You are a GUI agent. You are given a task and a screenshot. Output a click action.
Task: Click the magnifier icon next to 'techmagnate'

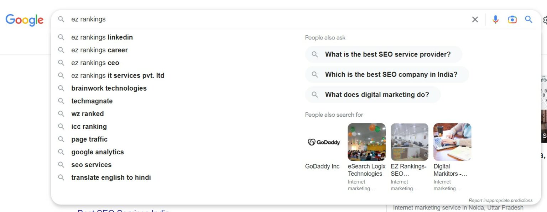61,101
